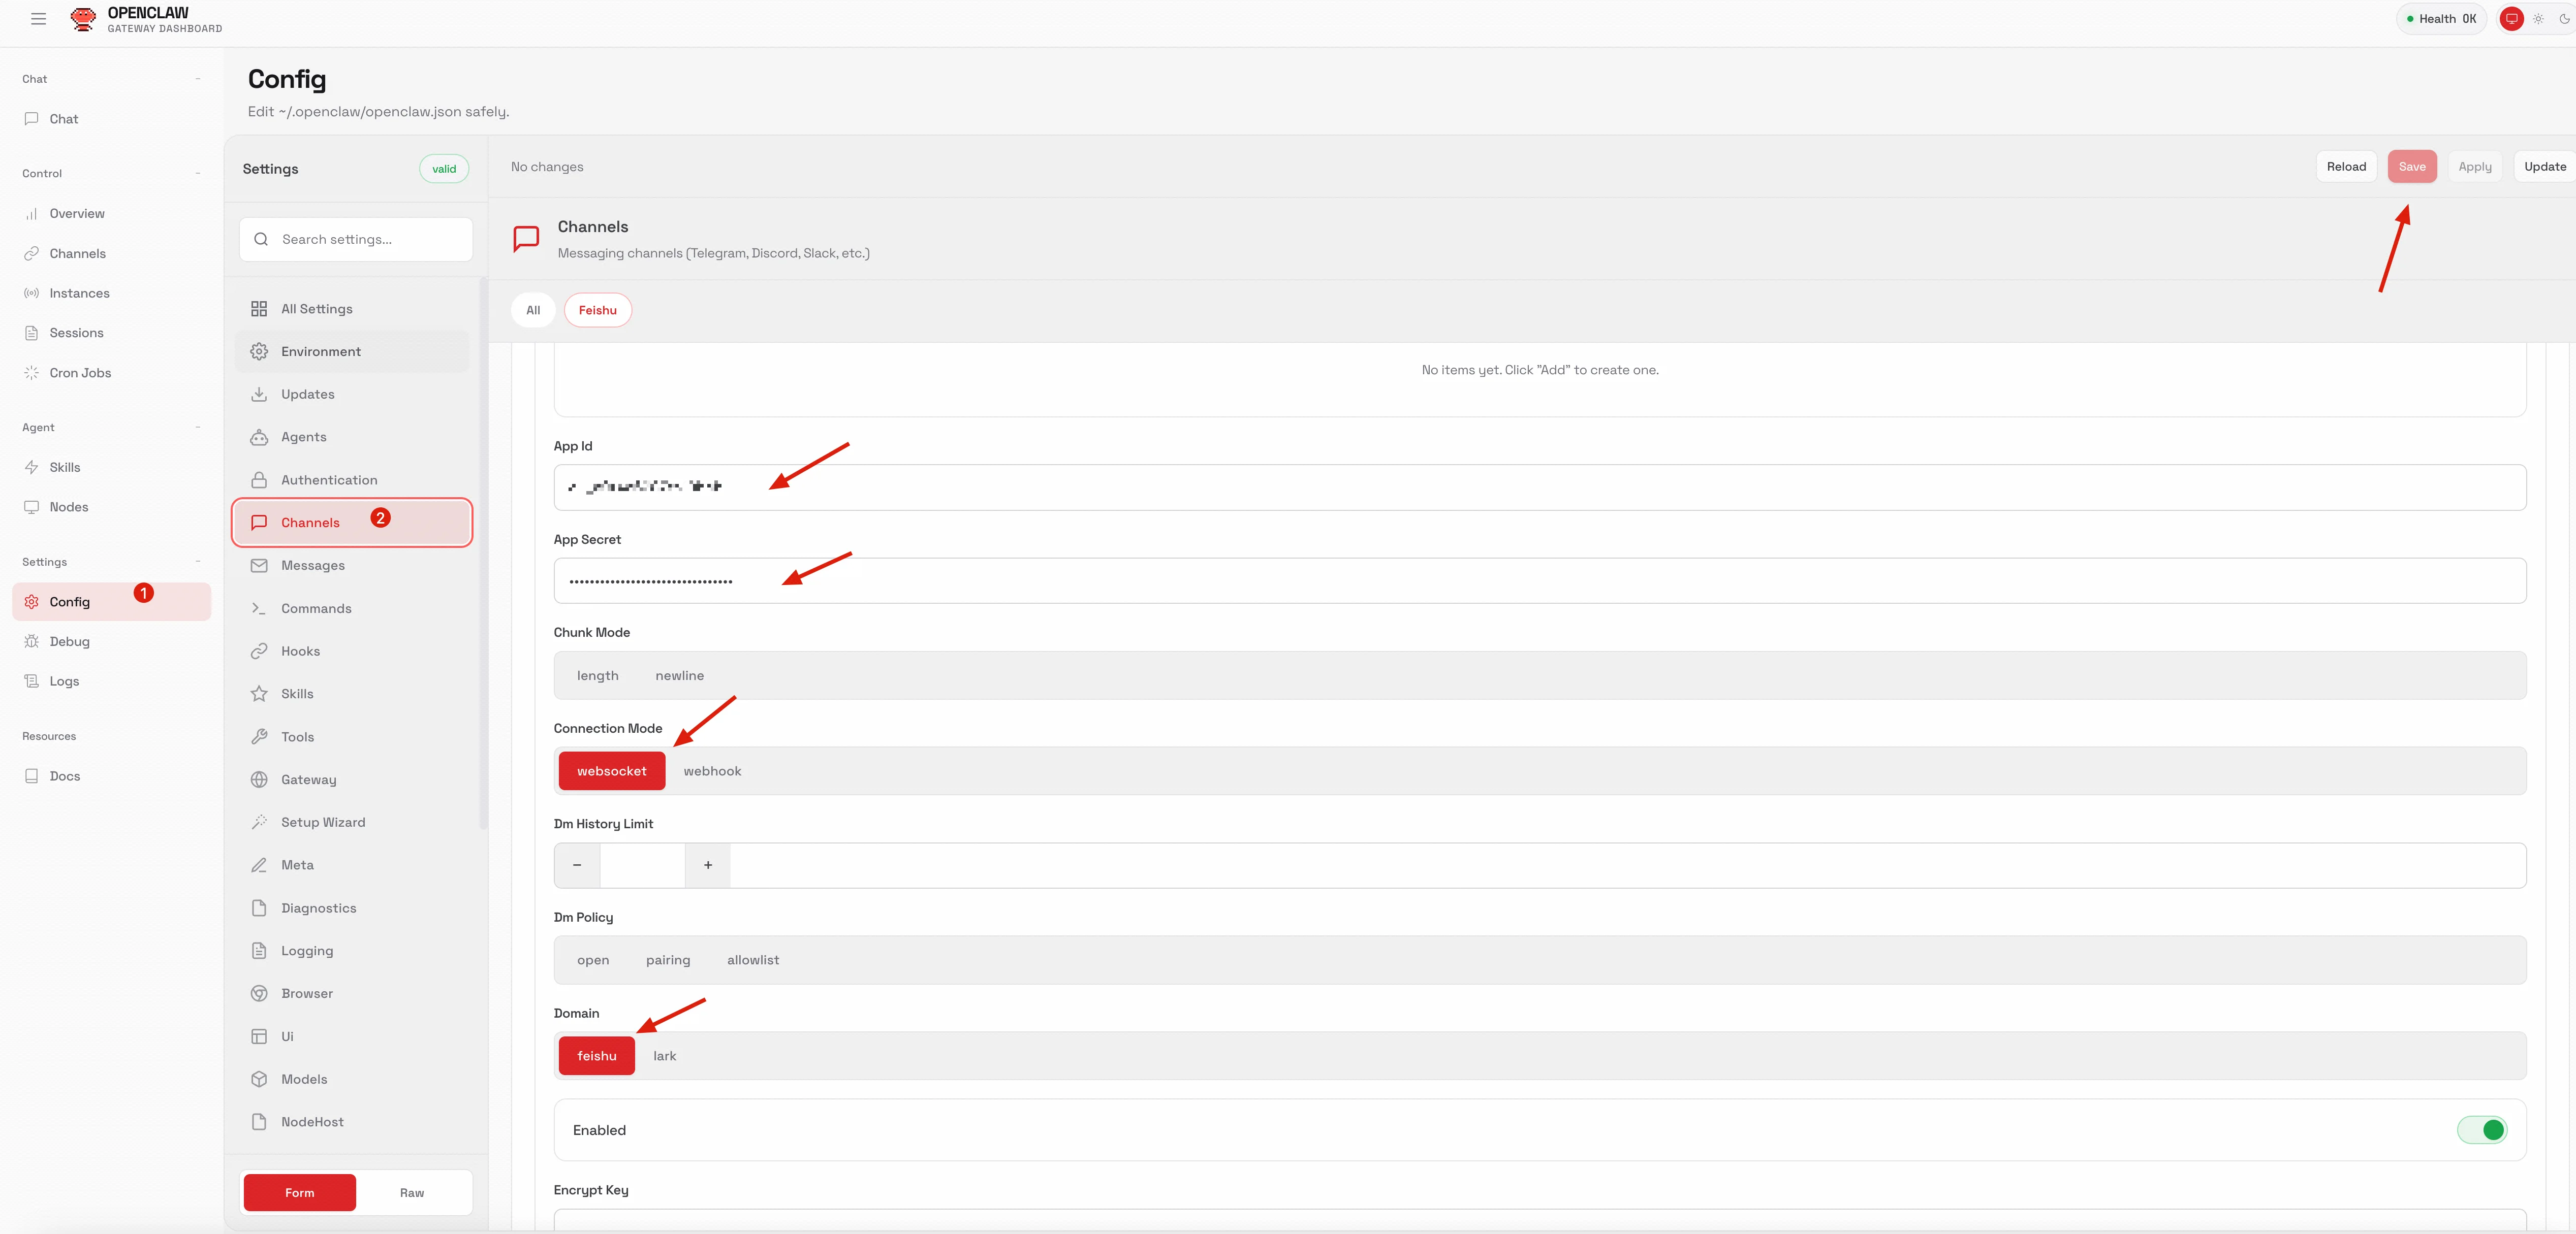The height and width of the screenshot is (1234, 2576).
Task: Select lark domain option
Action: (x=665, y=1056)
